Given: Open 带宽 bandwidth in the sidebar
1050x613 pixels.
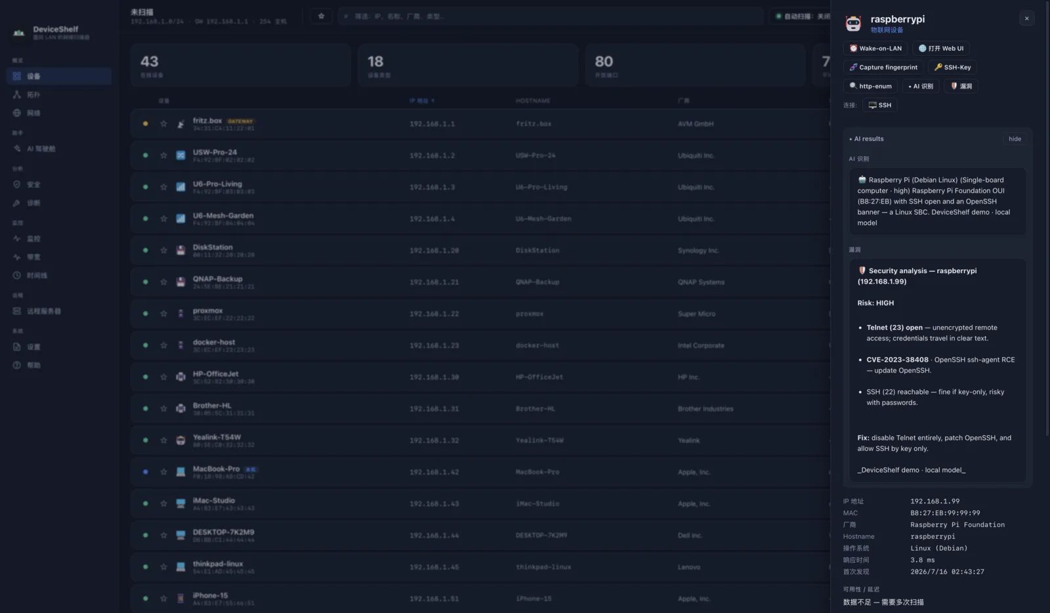Looking at the screenshot, I should (x=59, y=257).
